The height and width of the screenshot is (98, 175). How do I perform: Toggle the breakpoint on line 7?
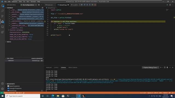pos(45,22)
